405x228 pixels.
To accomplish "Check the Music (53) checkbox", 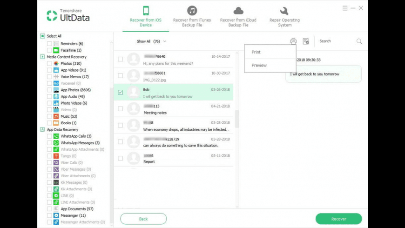I will pyautogui.click(x=49, y=116).
